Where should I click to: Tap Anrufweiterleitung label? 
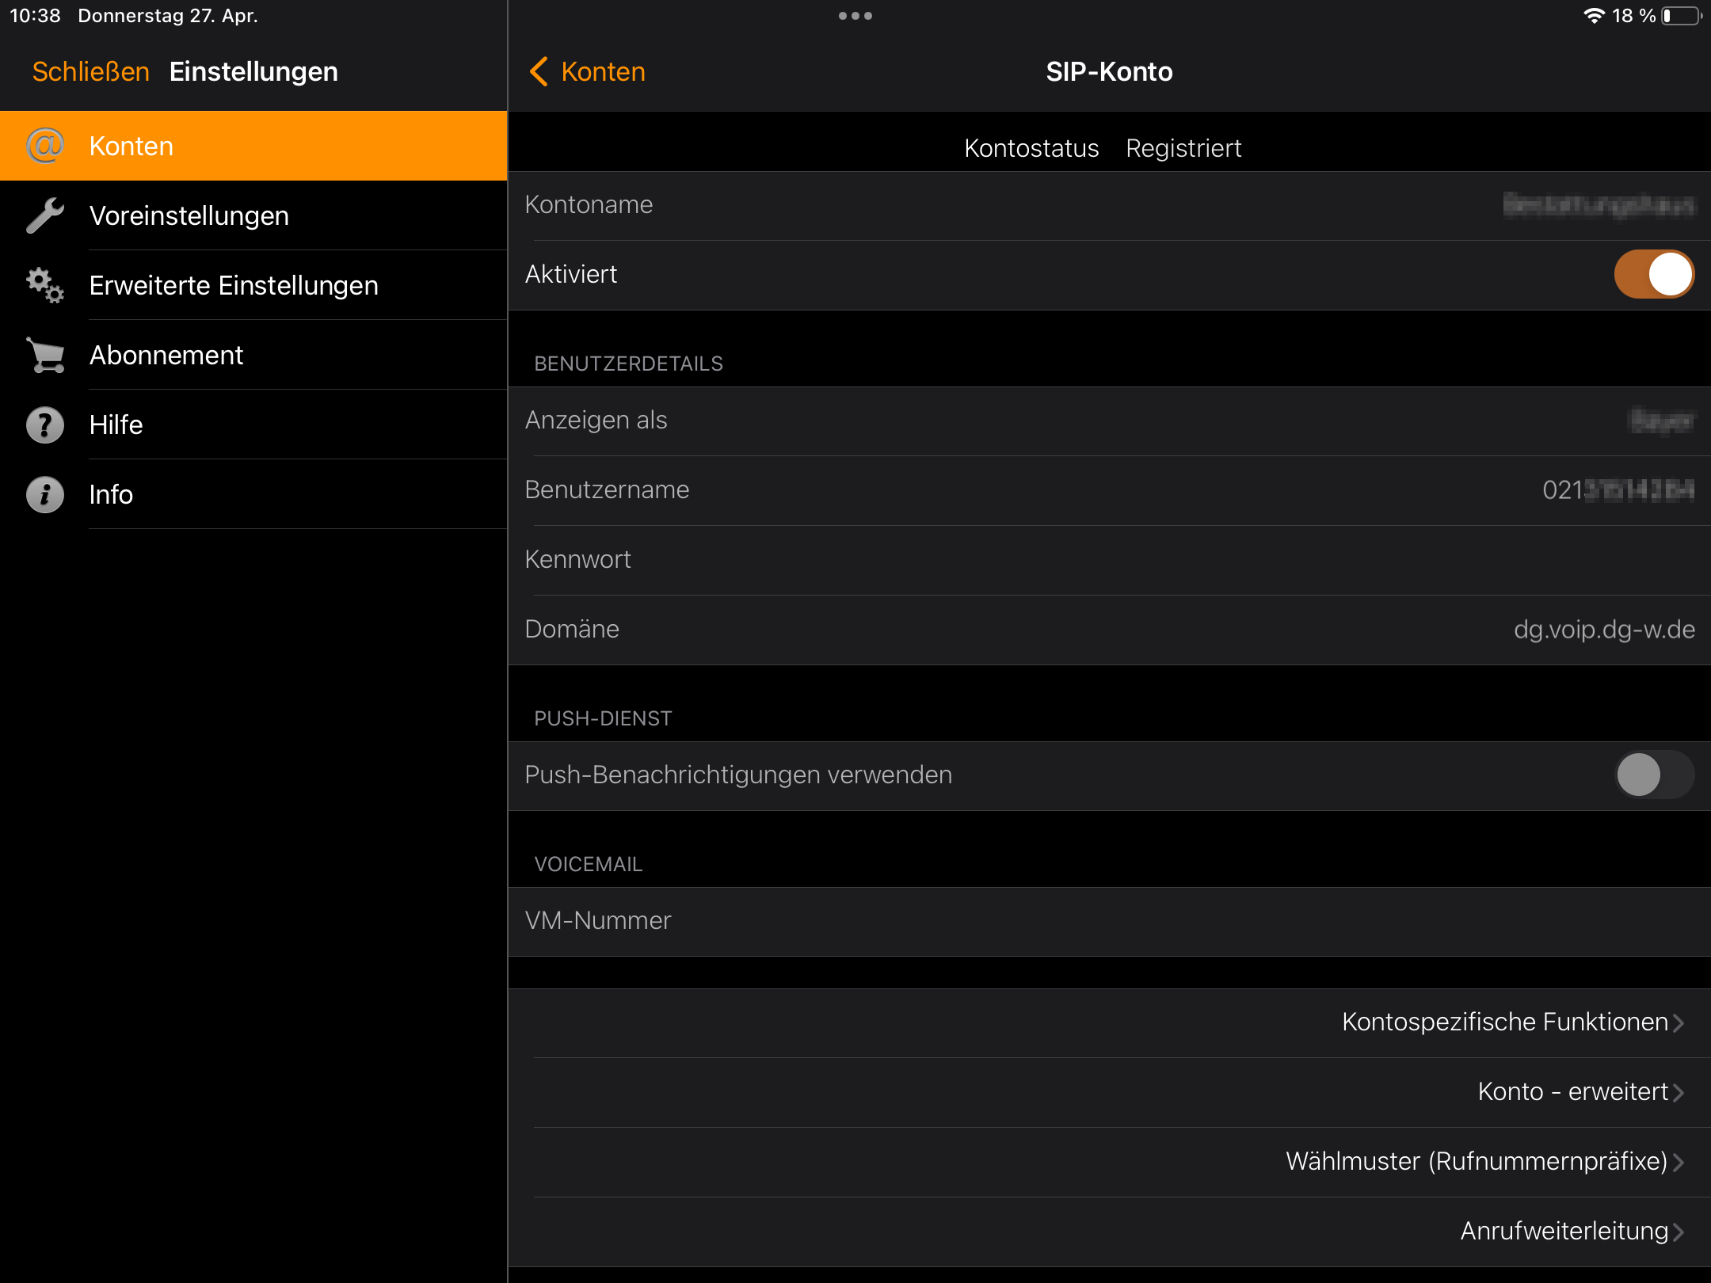click(1564, 1231)
